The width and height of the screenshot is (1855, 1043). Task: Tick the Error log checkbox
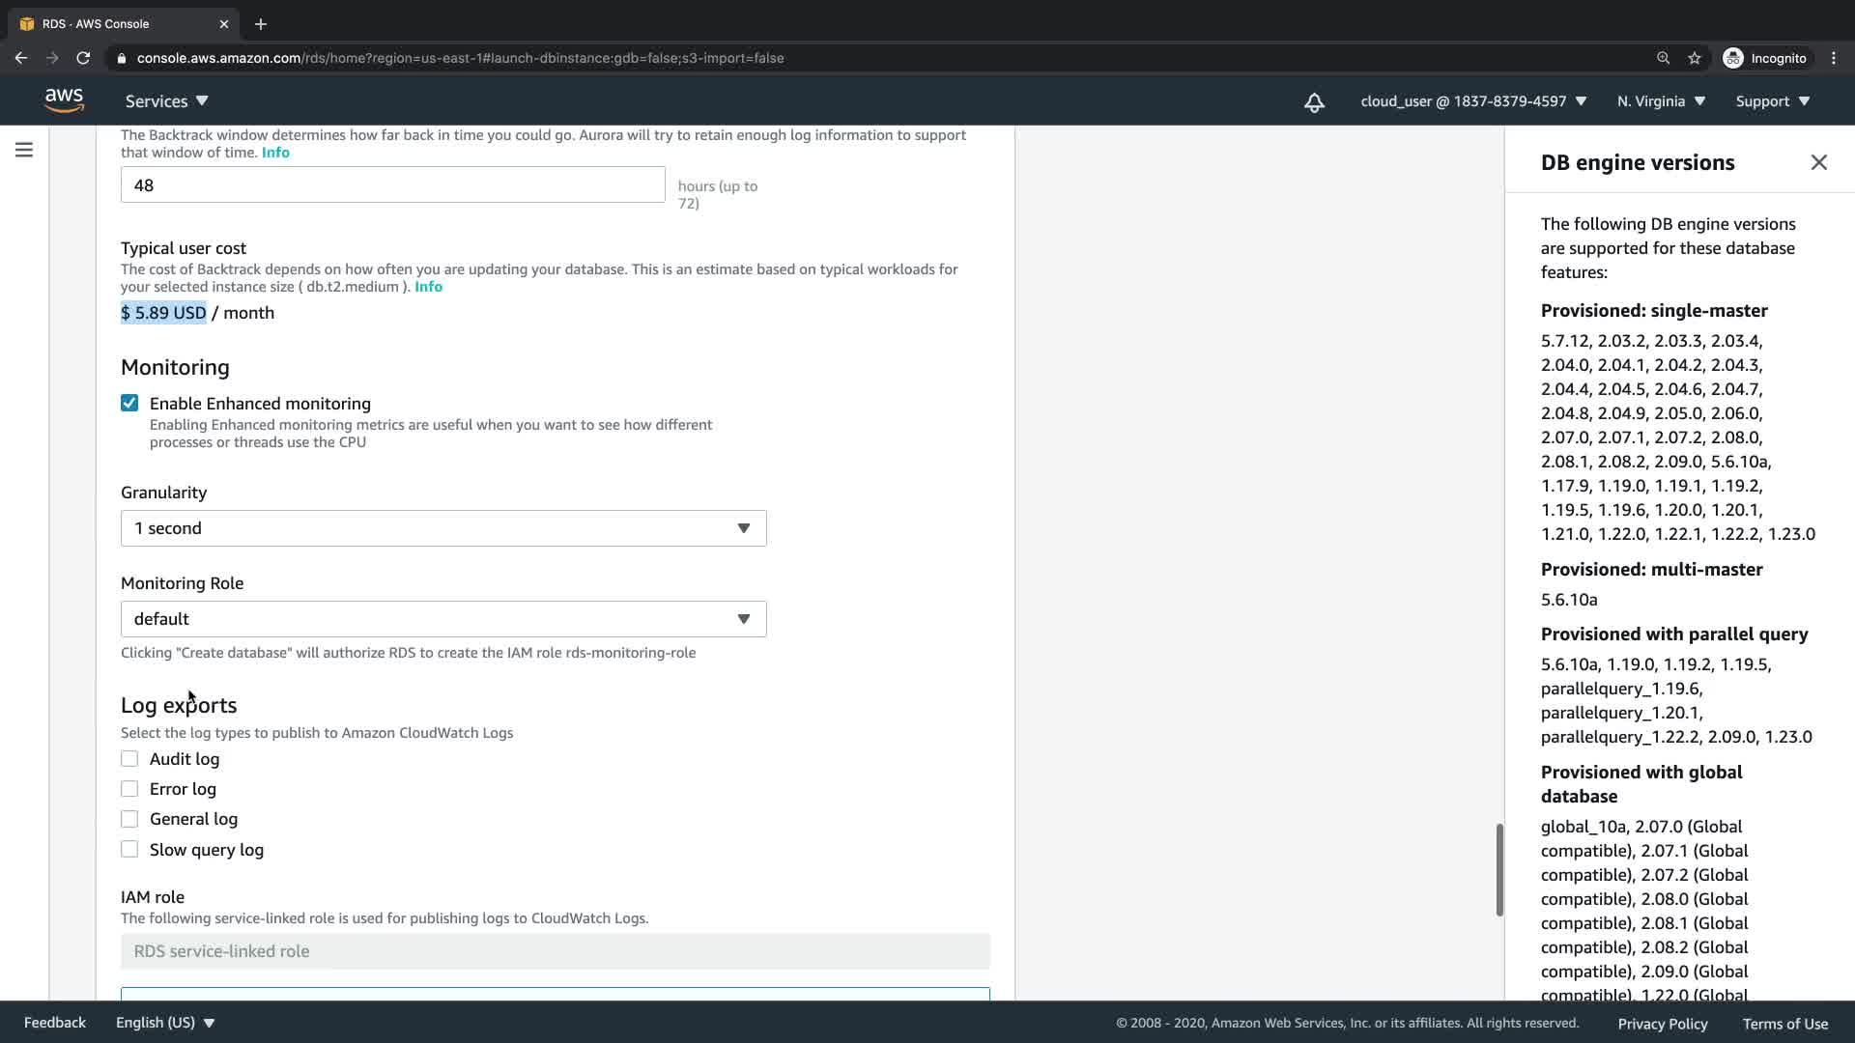[129, 789]
